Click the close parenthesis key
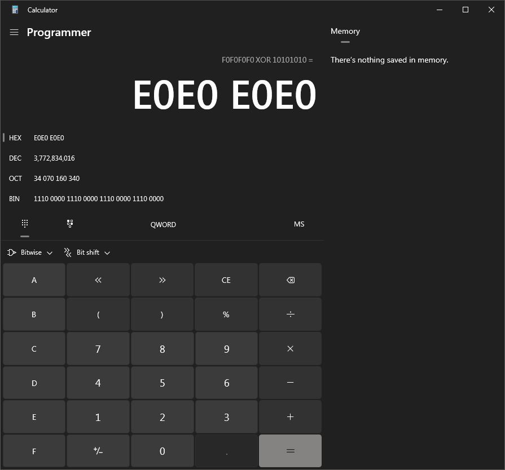The height and width of the screenshot is (470, 505). tap(162, 314)
